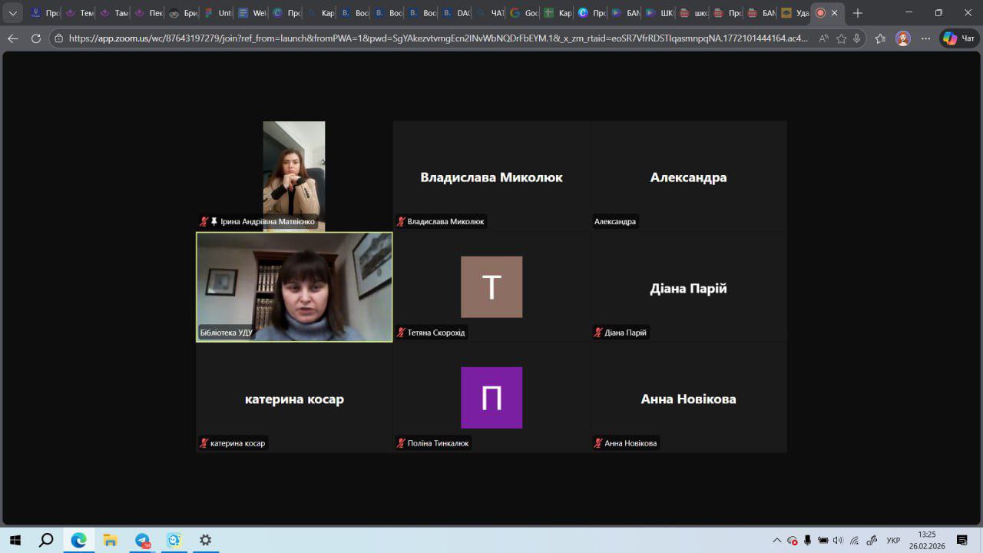Image resolution: width=983 pixels, height=553 pixels.
Task: Click the microphone icon in address bar
Action: pos(856,38)
